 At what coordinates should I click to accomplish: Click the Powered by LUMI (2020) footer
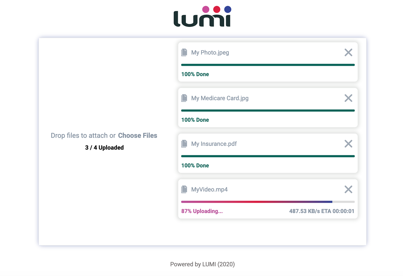click(x=203, y=264)
